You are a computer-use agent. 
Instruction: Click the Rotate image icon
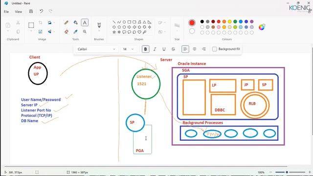[x=49, y=22]
